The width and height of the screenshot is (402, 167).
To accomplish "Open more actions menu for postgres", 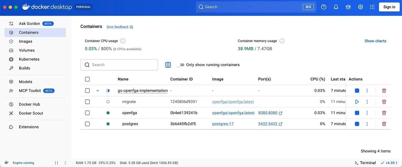I will coord(367,124).
